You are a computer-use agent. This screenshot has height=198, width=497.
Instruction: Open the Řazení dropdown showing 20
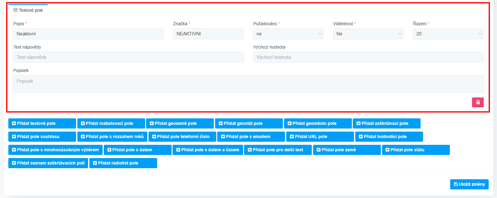[x=448, y=34]
